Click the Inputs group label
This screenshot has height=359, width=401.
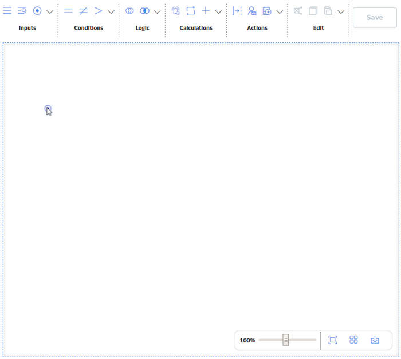tap(27, 28)
